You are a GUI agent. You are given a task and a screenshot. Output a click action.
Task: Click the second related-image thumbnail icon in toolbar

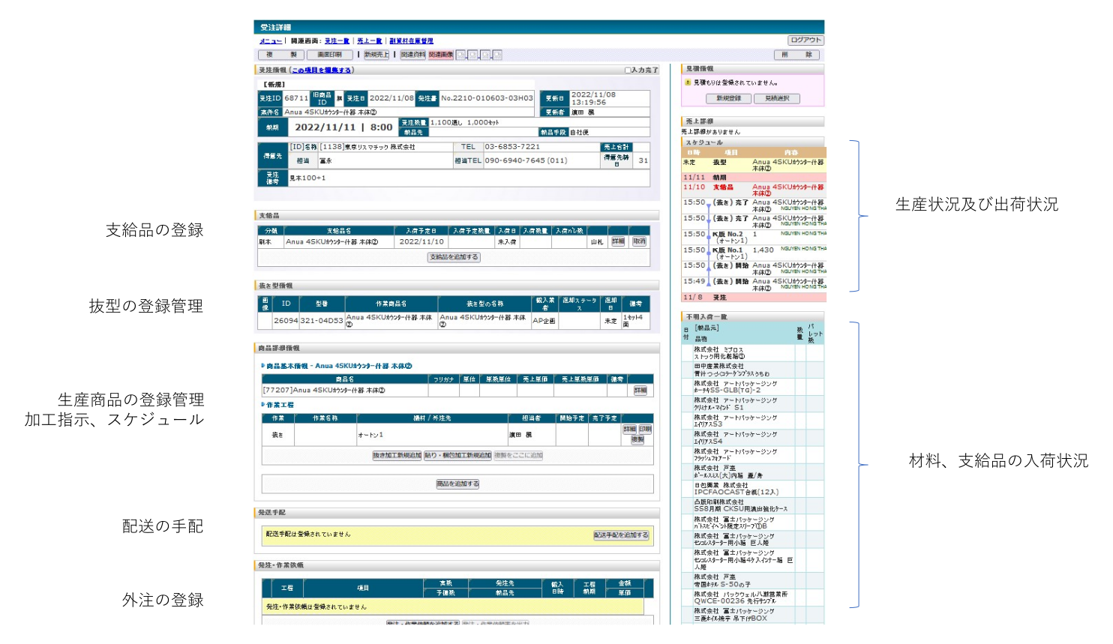[473, 55]
